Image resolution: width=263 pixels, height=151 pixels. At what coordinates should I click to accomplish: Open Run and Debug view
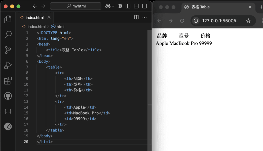coord(8,65)
